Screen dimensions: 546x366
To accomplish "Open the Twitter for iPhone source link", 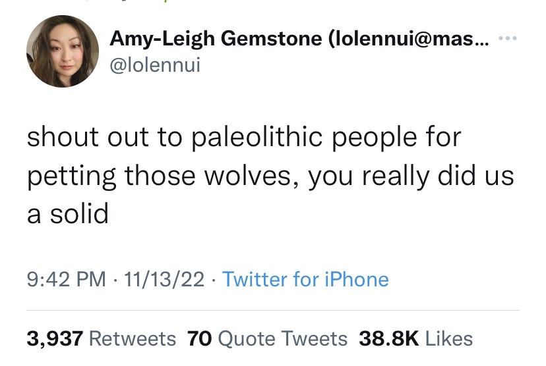I will click(x=305, y=279).
